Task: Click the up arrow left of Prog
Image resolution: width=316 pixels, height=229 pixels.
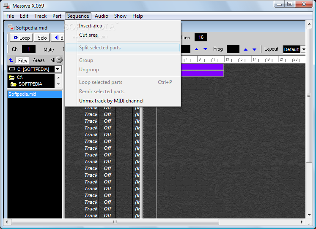Action: [x=196, y=49]
